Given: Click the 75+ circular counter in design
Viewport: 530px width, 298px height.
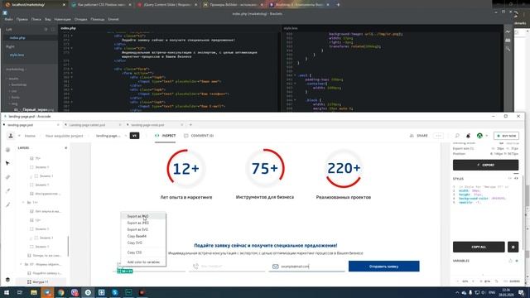Looking at the screenshot, I should [265, 168].
